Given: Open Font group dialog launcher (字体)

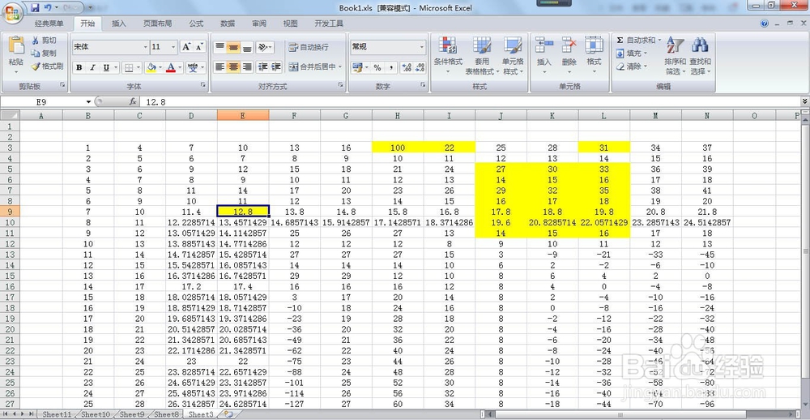Looking at the screenshot, I should 205,85.
